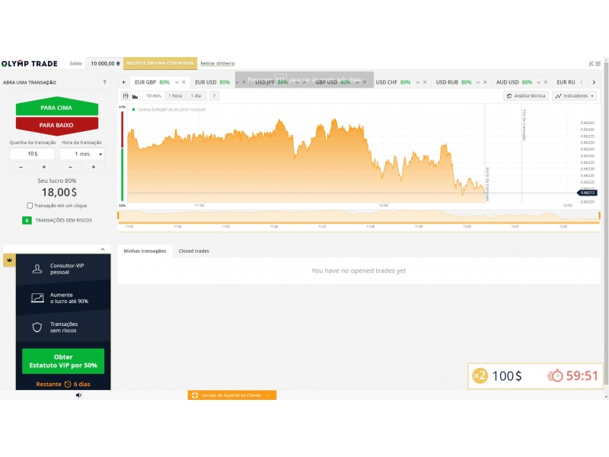609x457 pixels.
Task: Open Serviço de Suporte ao Cliente bar
Action: pos(232,395)
